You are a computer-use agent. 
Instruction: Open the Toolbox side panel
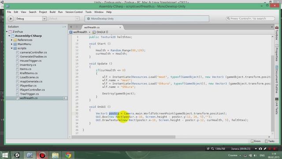277,33
